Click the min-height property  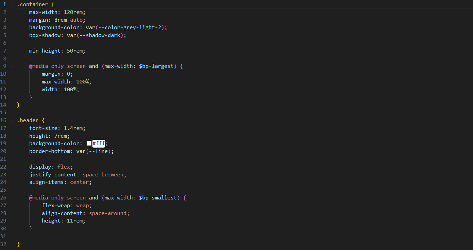pos(45,51)
